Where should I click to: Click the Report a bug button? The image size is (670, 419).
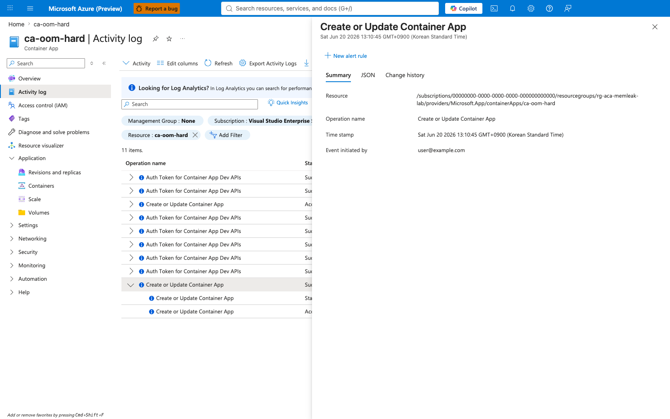157,8
